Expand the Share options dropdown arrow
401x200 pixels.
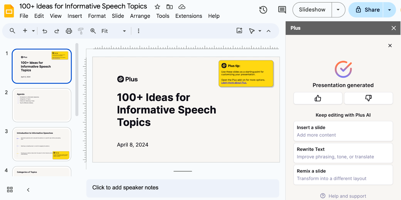click(389, 10)
